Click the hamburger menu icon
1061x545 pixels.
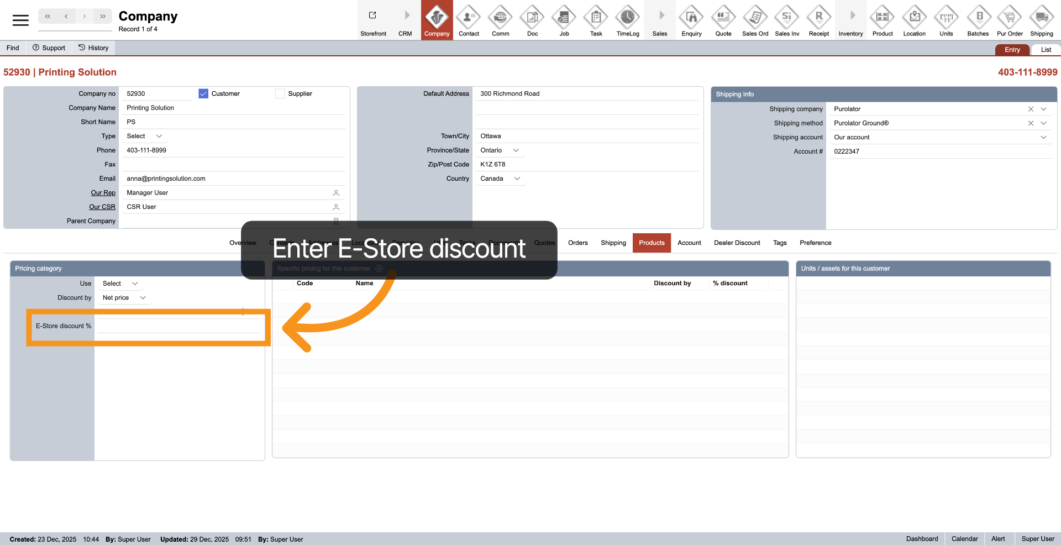pyautogui.click(x=20, y=20)
